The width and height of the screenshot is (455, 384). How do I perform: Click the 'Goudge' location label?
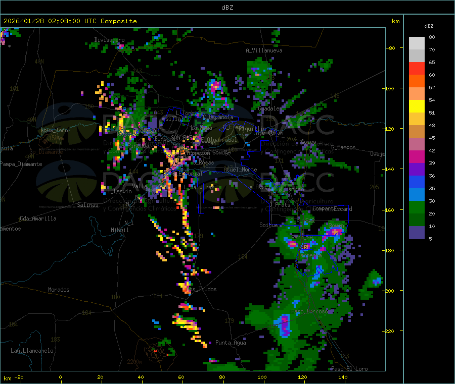pyautogui.click(x=221, y=152)
